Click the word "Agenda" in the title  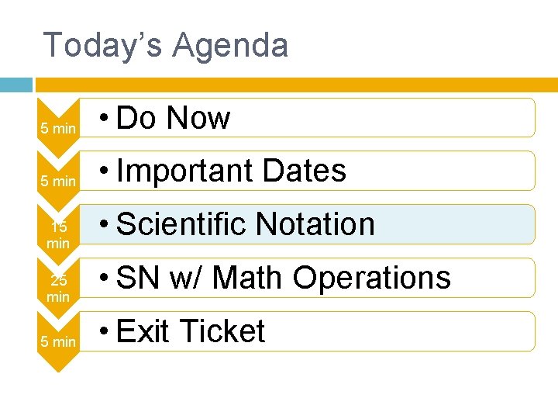point(230,45)
